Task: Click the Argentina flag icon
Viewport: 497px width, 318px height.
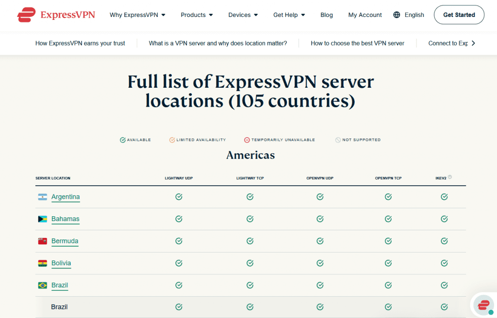Action: pyautogui.click(x=43, y=197)
